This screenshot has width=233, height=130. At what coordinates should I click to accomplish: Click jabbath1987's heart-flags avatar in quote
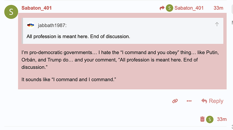coord(31,25)
